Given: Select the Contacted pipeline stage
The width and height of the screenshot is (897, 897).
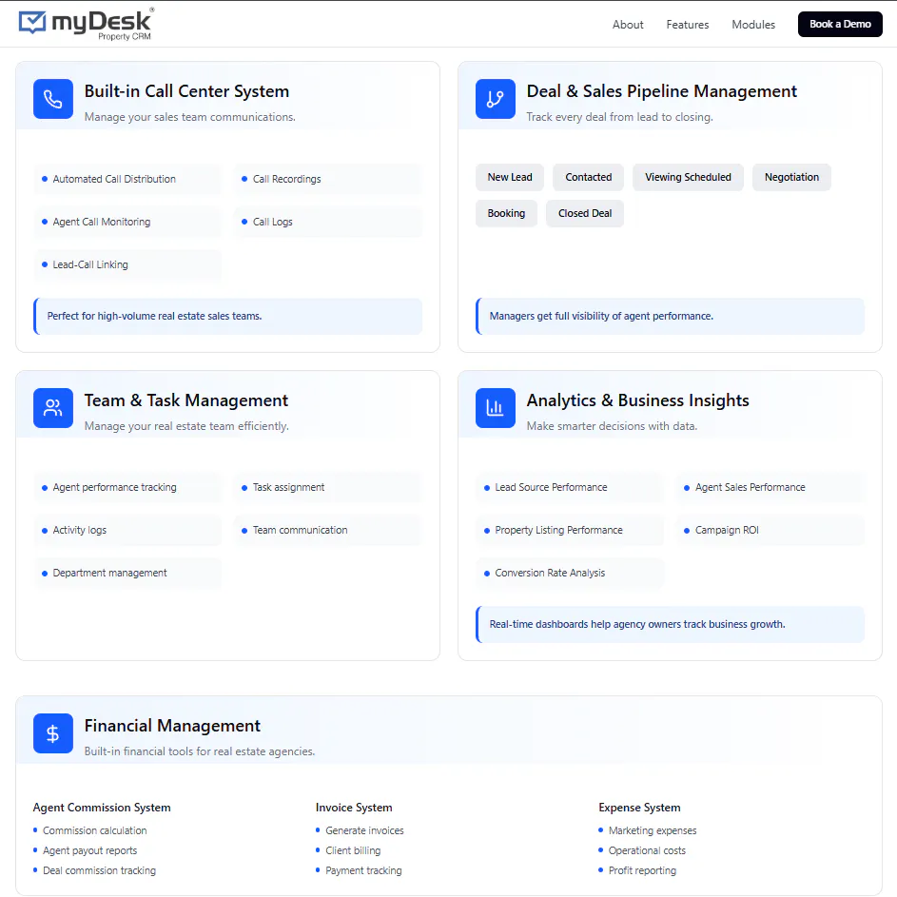Looking at the screenshot, I should tap(588, 177).
